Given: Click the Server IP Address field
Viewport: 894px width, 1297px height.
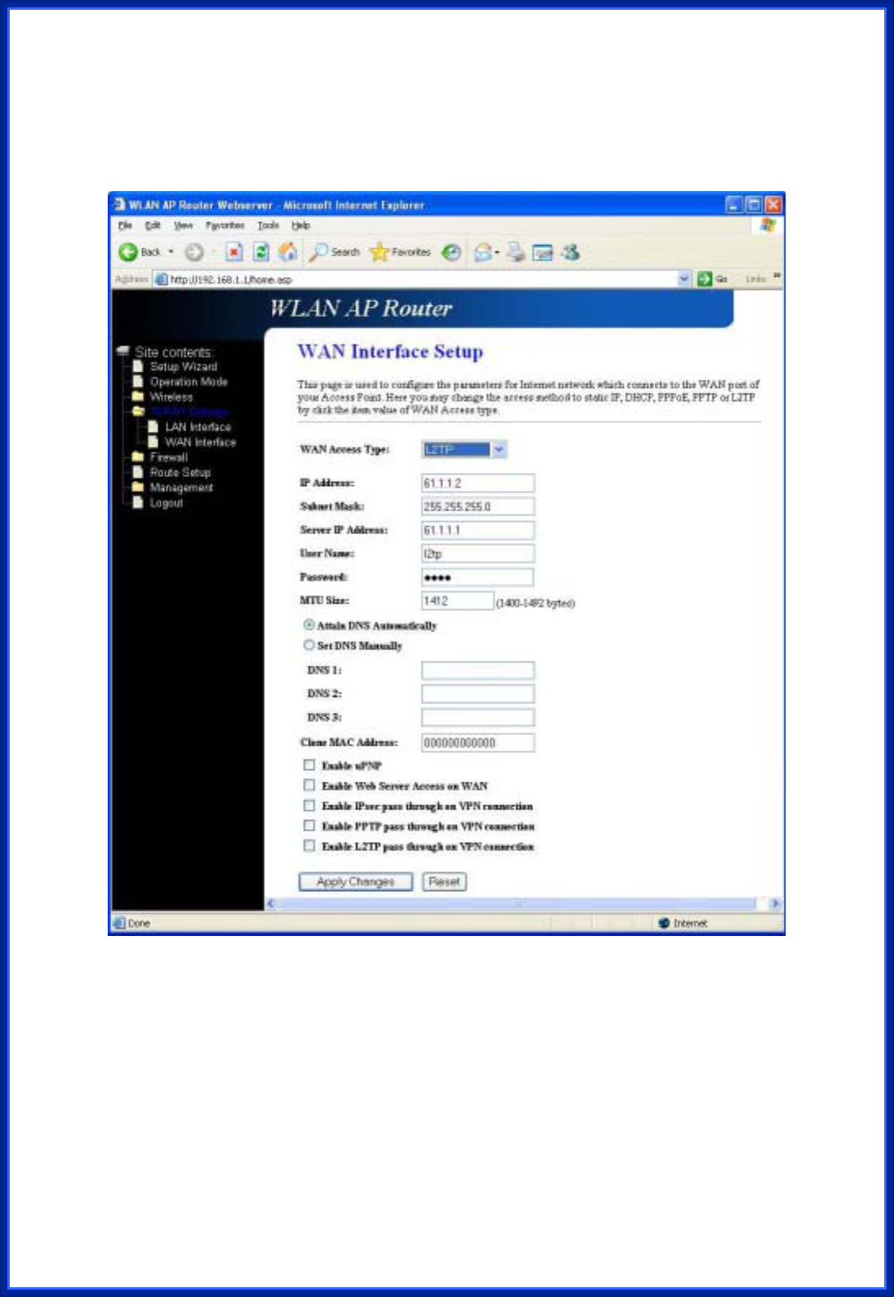Looking at the screenshot, I should [x=478, y=530].
